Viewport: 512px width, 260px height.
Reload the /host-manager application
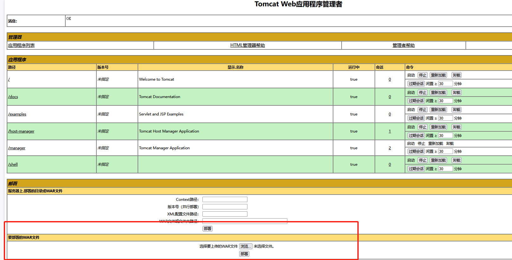pos(438,127)
